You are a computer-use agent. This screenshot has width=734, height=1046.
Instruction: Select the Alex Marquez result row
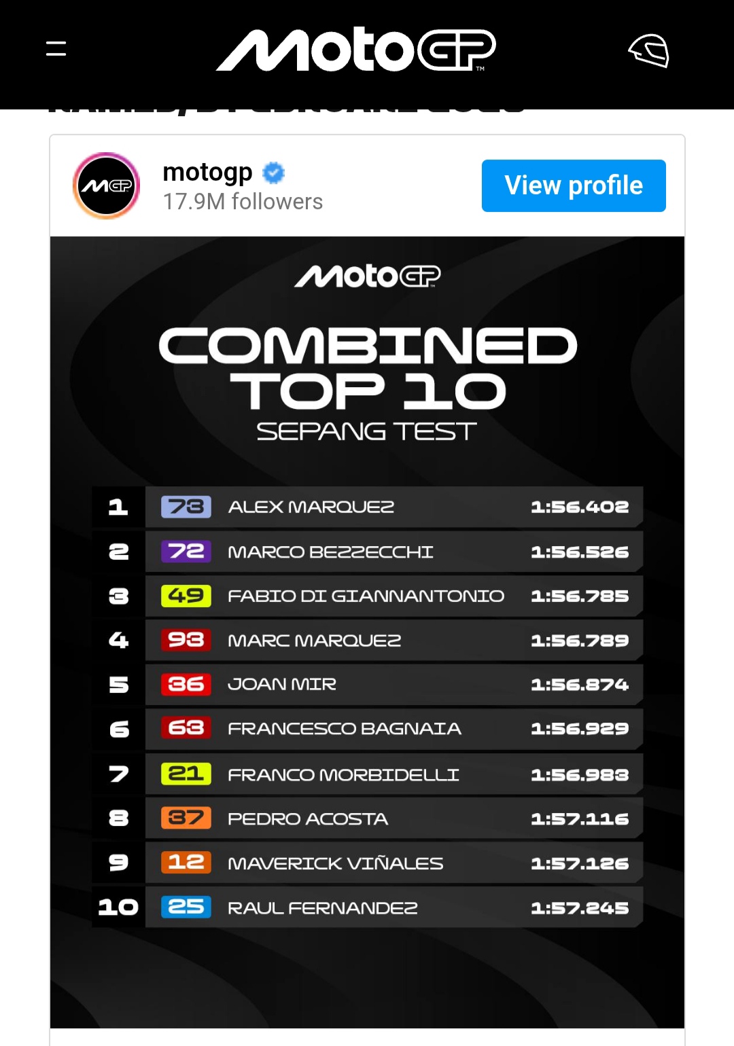393,507
